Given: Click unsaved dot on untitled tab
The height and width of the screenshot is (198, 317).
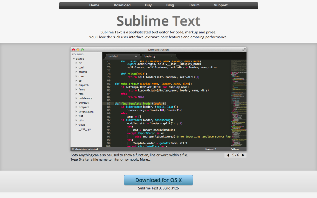Looking at the screenshot, I should click(136, 56).
